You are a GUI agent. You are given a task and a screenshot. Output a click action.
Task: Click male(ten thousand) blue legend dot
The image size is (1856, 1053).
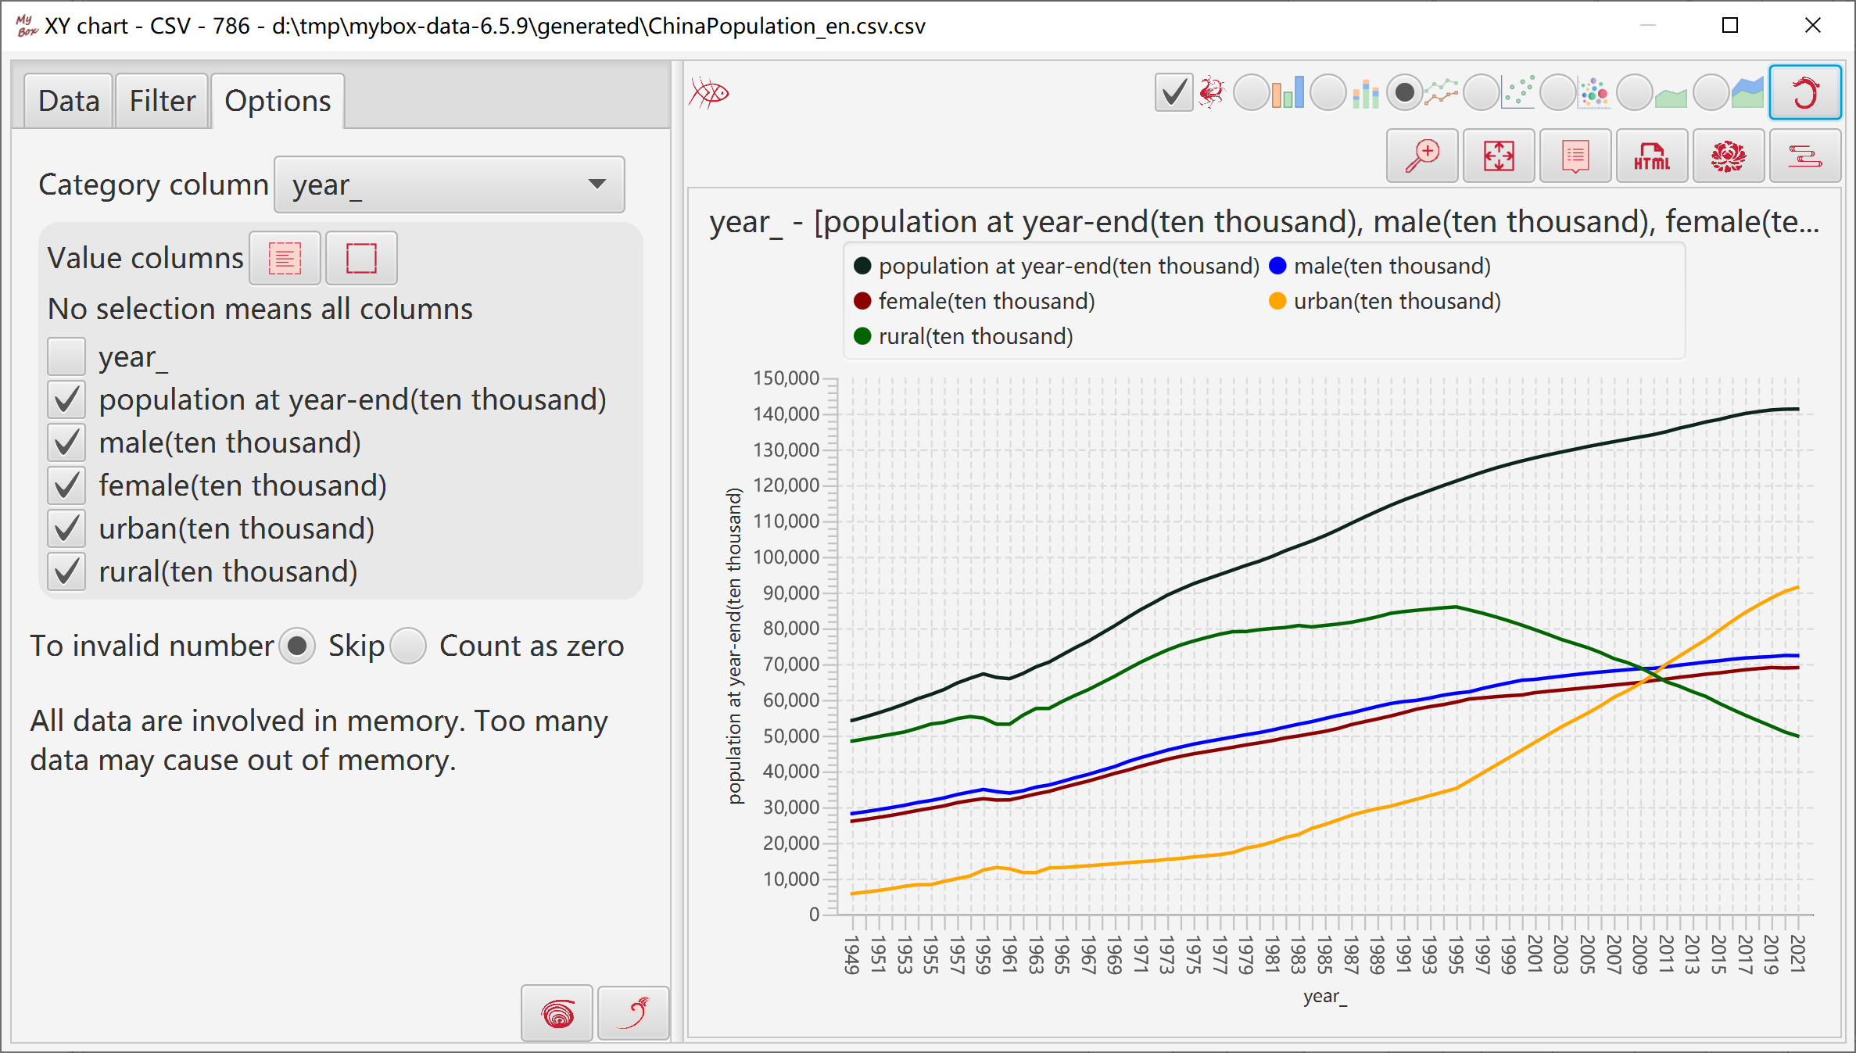point(1277,266)
